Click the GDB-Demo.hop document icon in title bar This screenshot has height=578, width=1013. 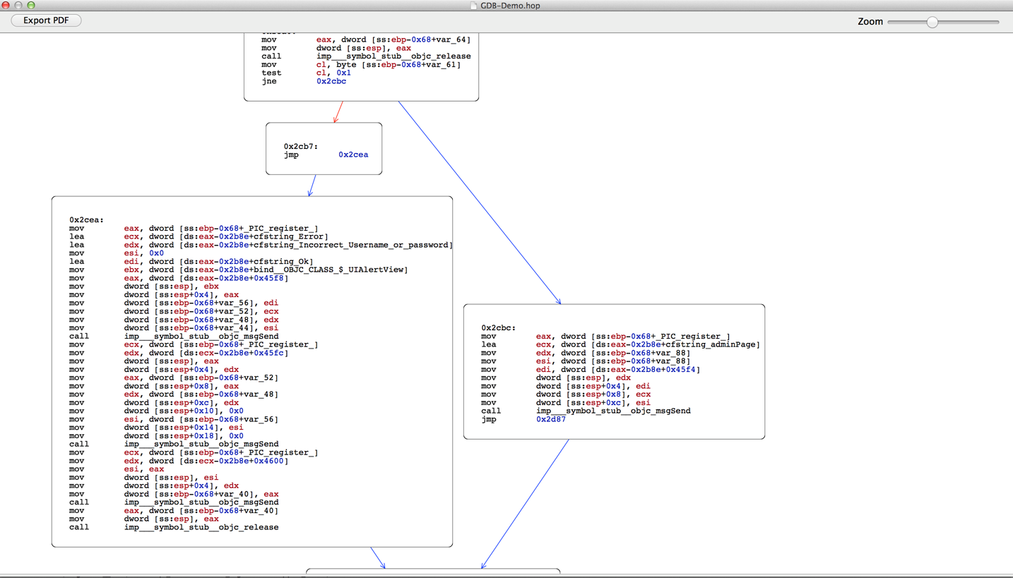(x=474, y=6)
